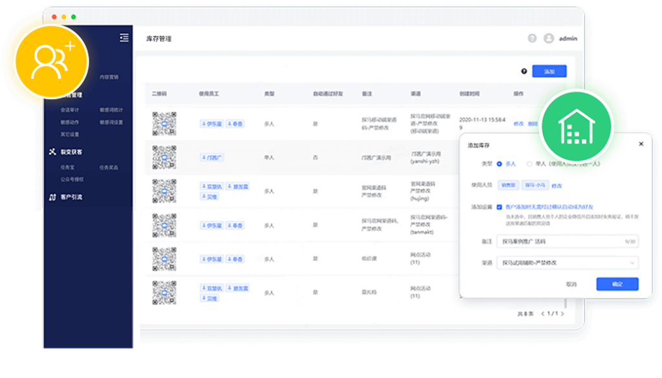The height and width of the screenshot is (378, 662).
Task: Open the QR code in the first row
Action: 164,123
